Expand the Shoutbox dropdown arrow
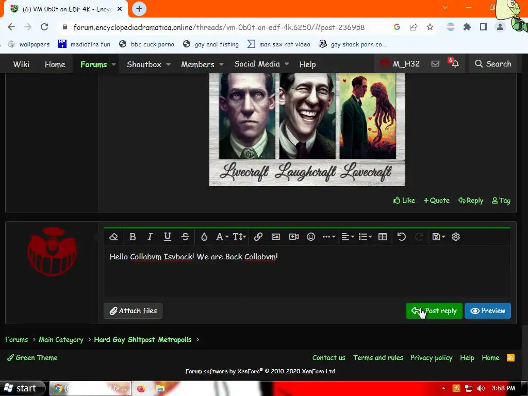 point(169,64)
